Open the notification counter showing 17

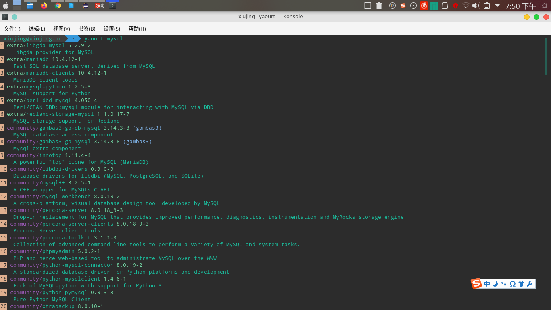[392, 6]
